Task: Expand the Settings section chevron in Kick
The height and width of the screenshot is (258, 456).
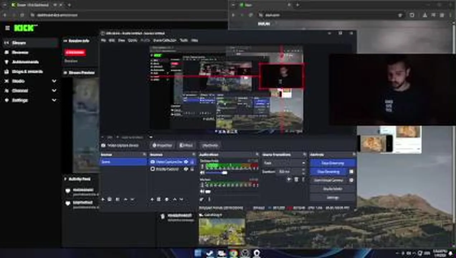Action: (54, 100)
